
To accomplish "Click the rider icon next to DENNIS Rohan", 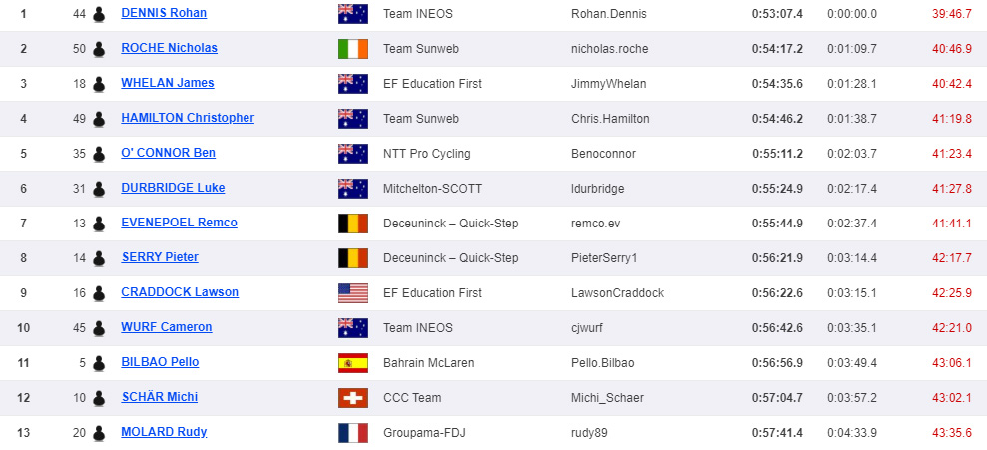I will click(x=98, y=14).
